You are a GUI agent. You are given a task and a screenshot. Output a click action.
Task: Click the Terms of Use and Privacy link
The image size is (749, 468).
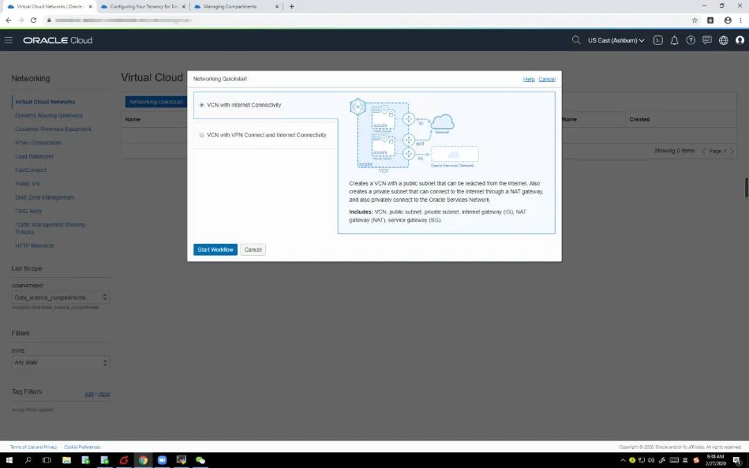[33, 447]
